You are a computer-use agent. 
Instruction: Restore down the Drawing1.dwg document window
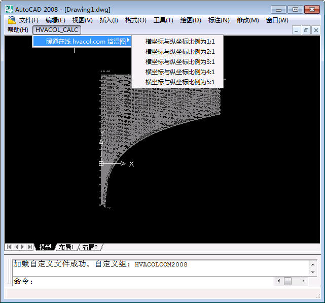point(306,30)
